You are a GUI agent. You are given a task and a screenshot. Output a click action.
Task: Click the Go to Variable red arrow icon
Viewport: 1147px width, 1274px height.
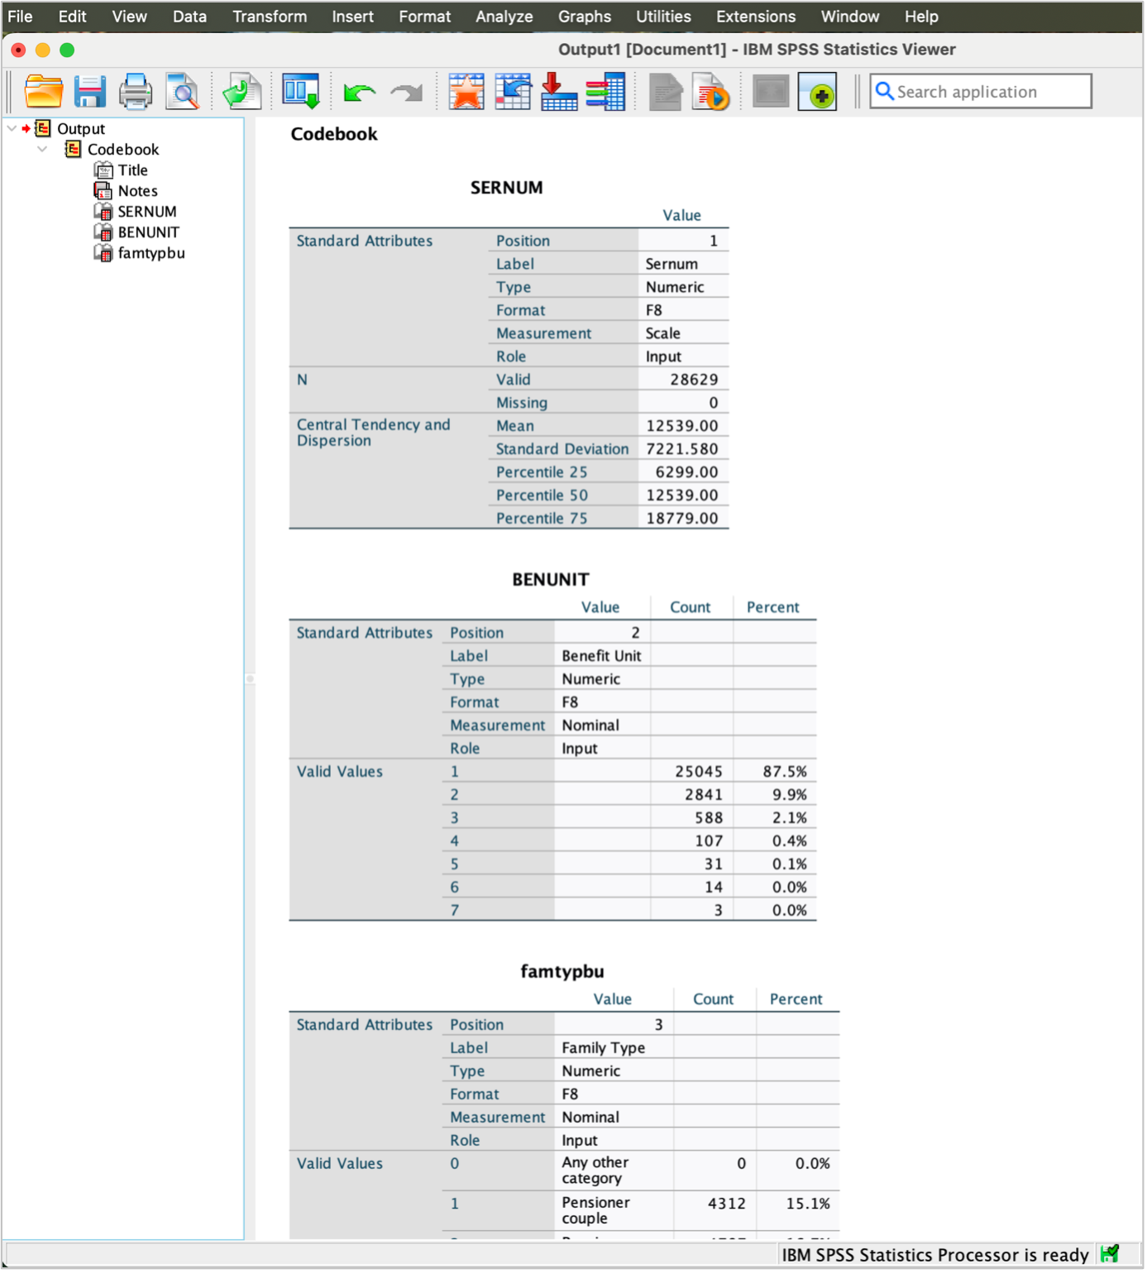click(x=559, y=92)
